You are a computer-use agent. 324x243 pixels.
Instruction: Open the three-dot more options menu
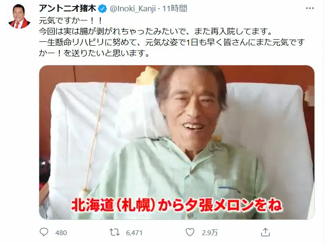pos(310,8)
